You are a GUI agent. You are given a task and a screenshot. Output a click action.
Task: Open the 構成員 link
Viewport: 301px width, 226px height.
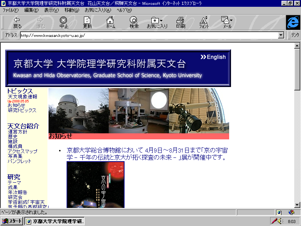(15, 147)
